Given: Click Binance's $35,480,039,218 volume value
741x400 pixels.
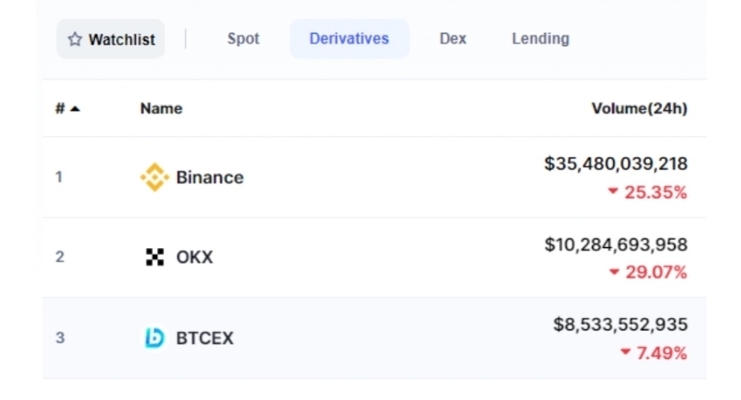Looking at the screenshot, I should click(616, 163).
